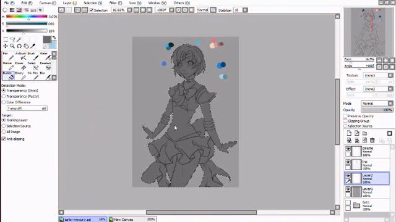Open the Edit menu
396x222 pixels.
(x=27, y=3)
